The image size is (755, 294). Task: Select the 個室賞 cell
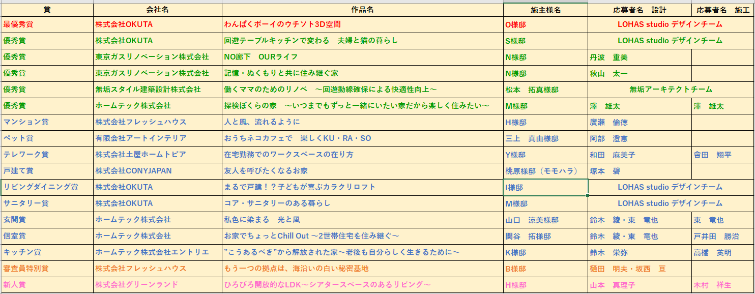pos(47,236)
